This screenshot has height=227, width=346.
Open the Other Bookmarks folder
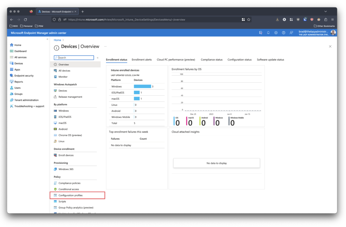click(324, 26)
